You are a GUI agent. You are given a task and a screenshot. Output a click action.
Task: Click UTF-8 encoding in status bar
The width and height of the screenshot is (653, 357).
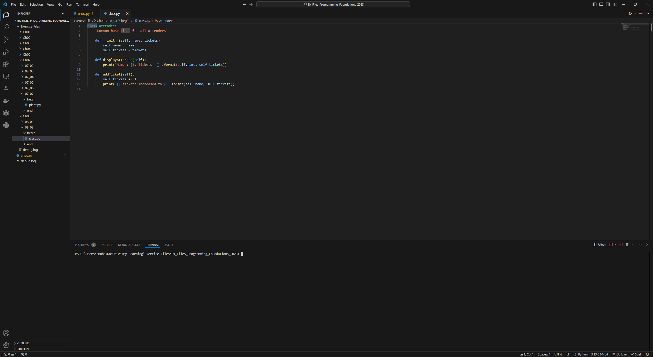click(x=558, y=354)
